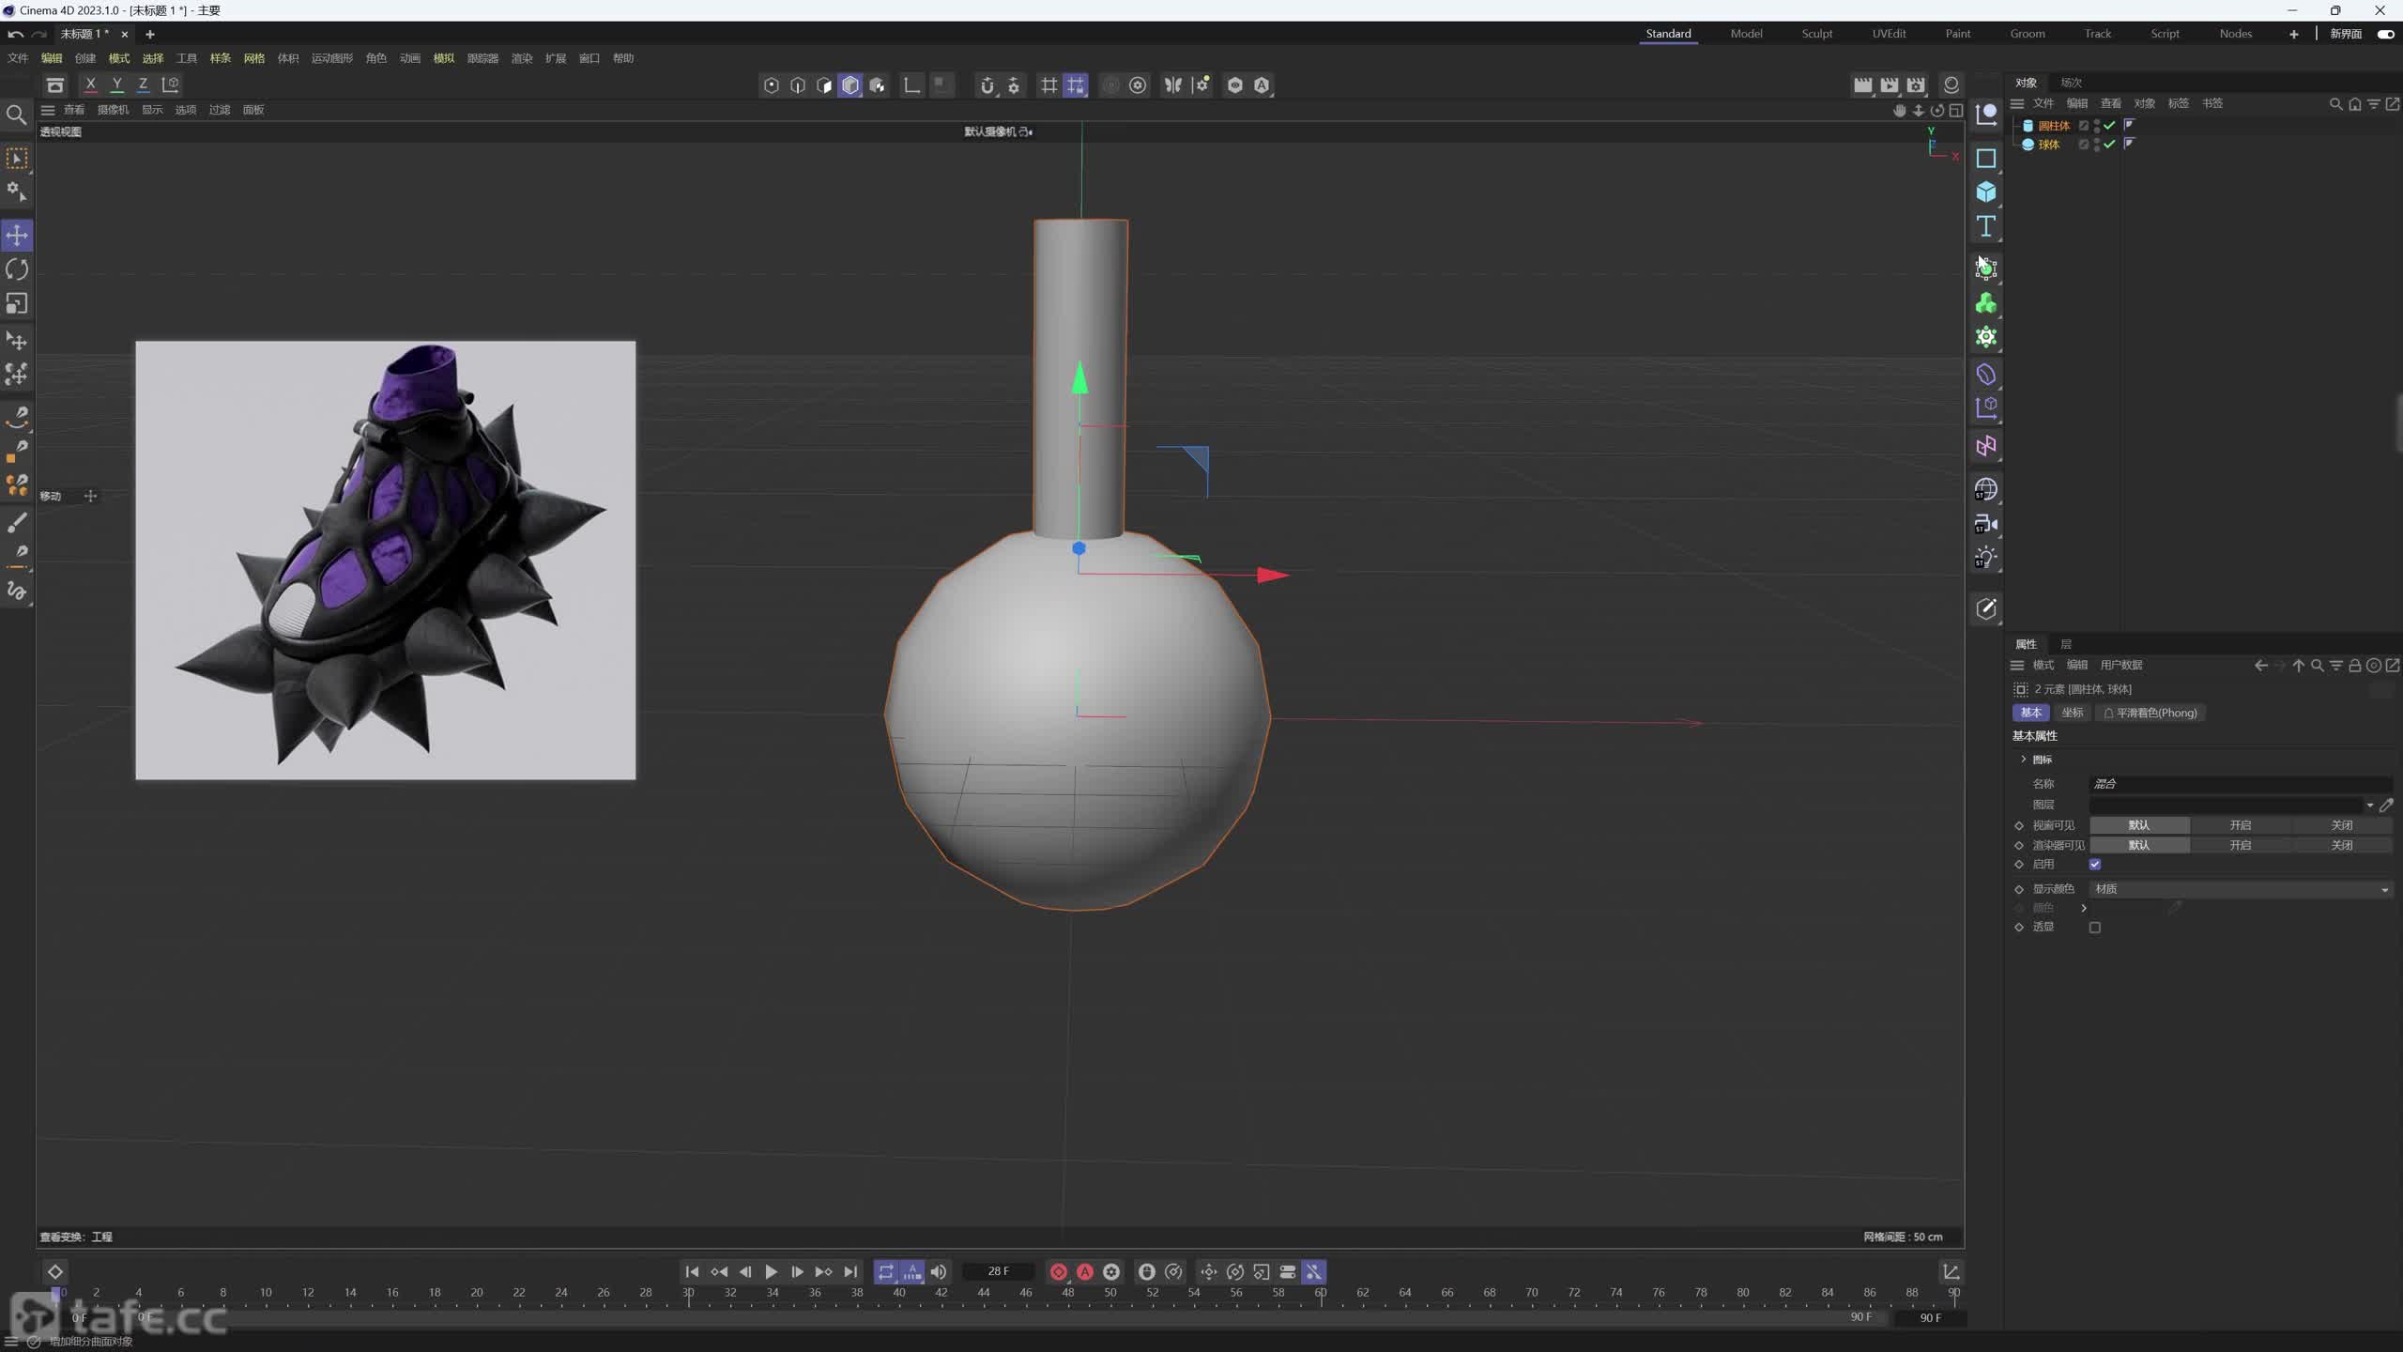Expand the 颜色 color chevron

tap(2084, 908)
